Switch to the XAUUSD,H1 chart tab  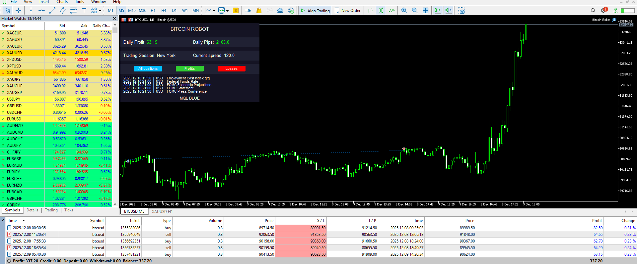pyautogui.click(x=162, y=211)
